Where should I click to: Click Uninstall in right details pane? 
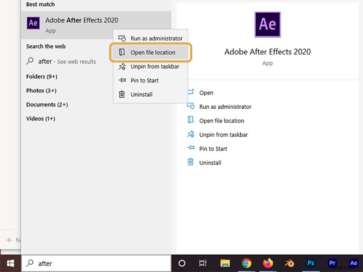pyautogui.click(x=210, y=163)
